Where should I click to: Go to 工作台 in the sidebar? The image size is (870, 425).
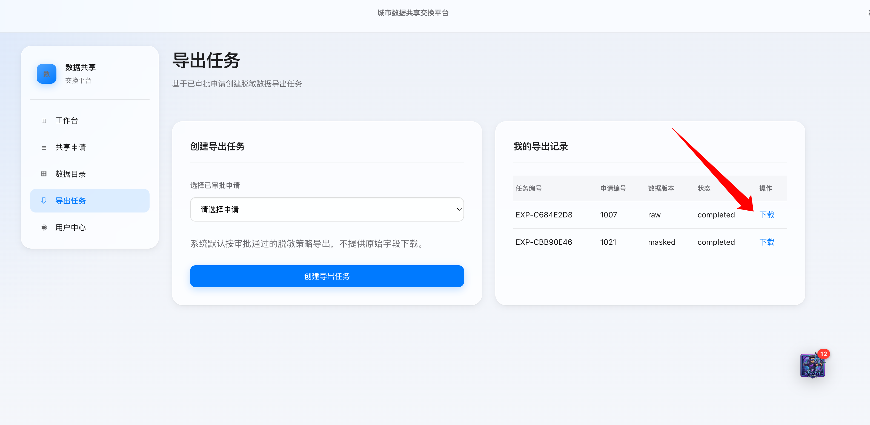(x=90, y=120)
